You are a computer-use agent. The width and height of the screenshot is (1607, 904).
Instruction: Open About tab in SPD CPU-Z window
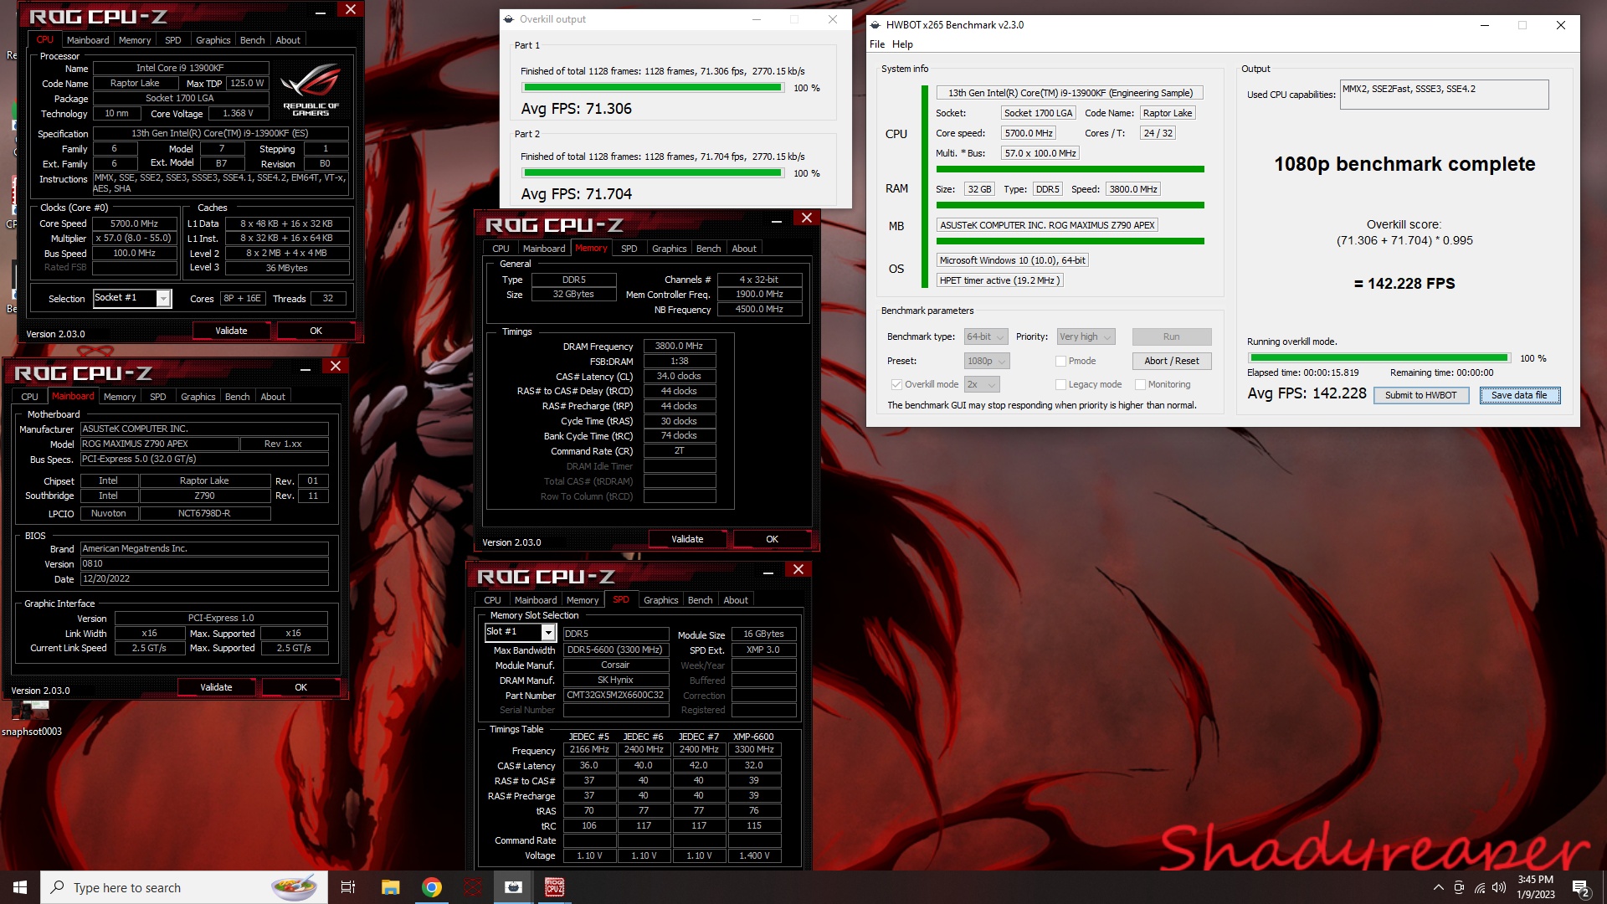point(736,600)
